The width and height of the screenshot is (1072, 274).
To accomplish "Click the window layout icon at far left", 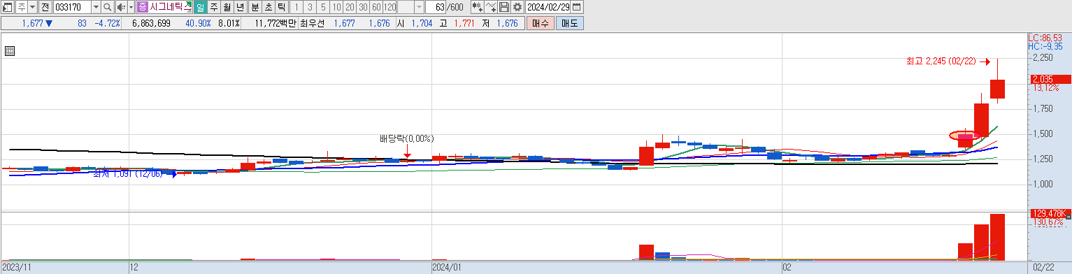I will [7, 7].
